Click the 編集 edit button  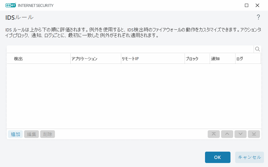(31, 134)
